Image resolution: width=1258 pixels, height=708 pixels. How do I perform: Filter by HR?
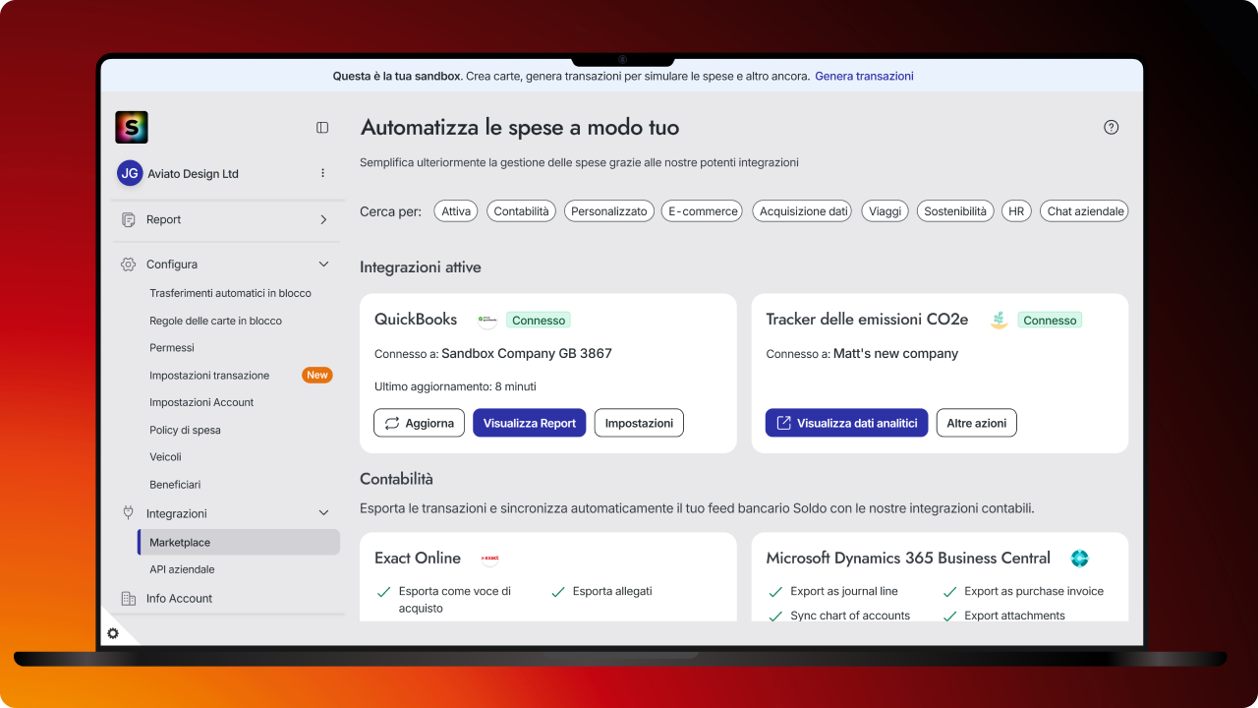pyautogui.click(x=1016, y=211)
